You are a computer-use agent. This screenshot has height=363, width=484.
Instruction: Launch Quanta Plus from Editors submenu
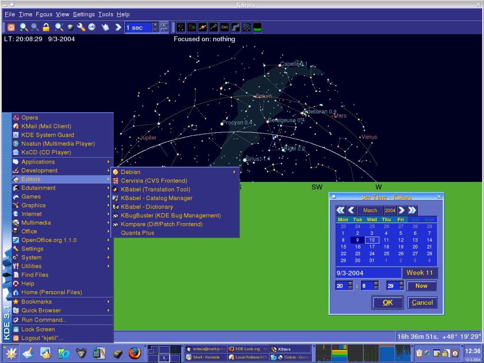click(175, 233)
